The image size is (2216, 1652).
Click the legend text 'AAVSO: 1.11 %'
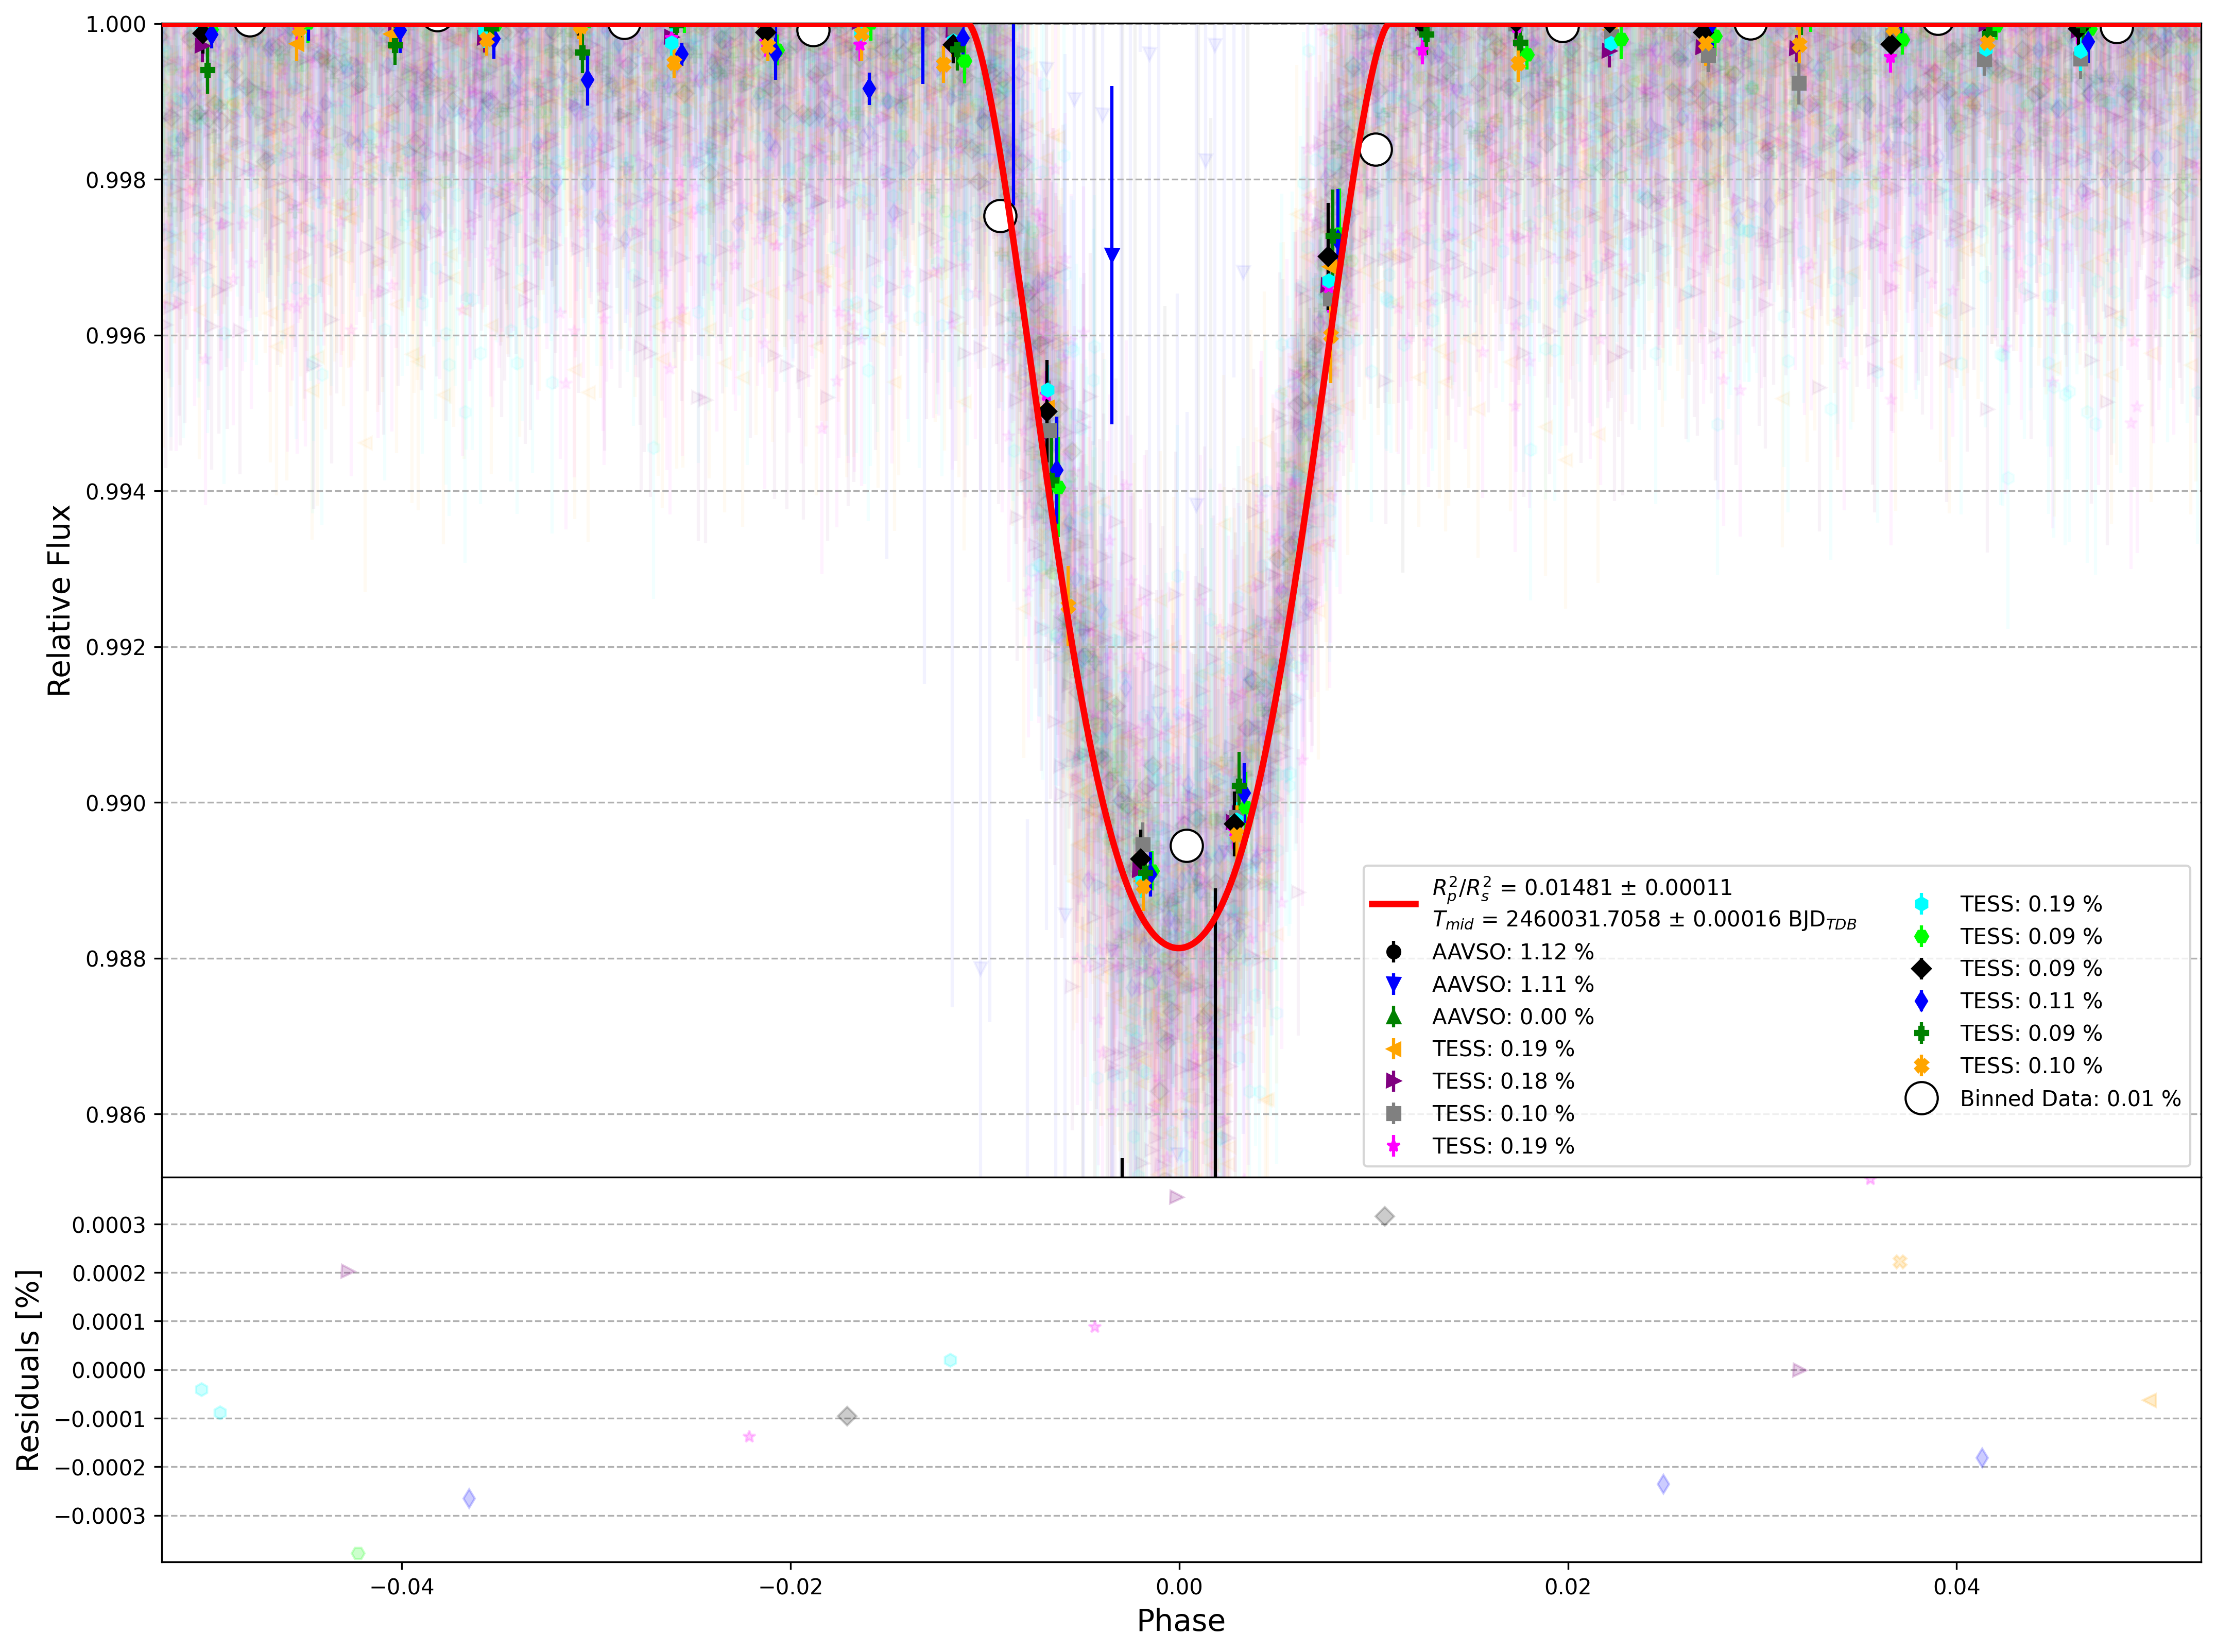pyautogui.click(x=1513, y=985)
